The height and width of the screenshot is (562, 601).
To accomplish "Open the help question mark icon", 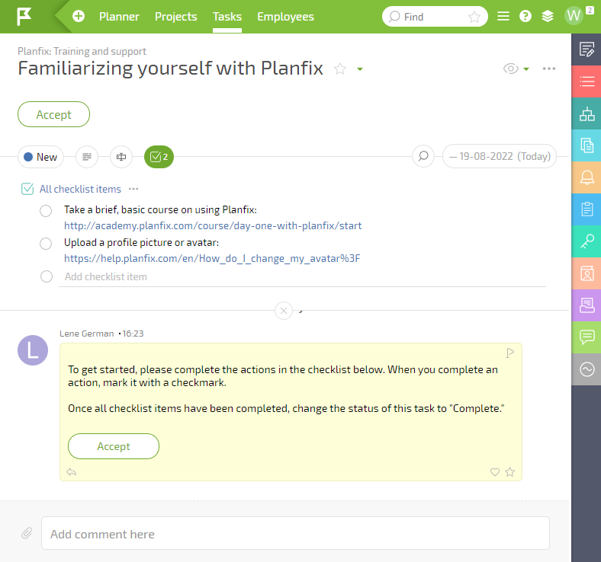I will tap(525, 17).
